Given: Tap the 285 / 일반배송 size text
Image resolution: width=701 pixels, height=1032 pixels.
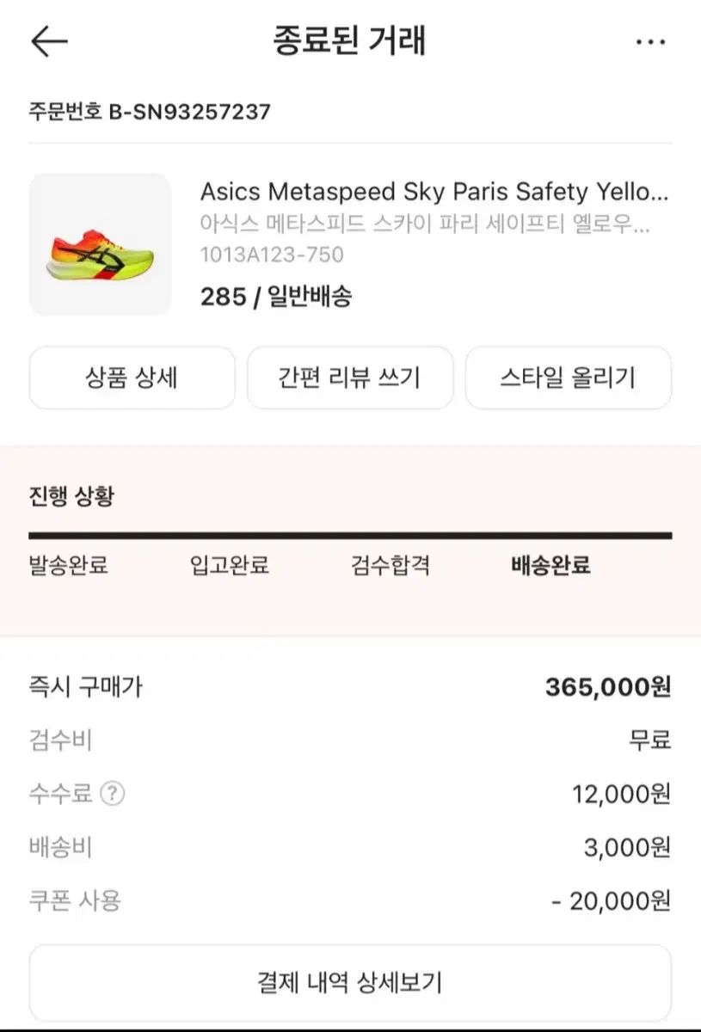Looking at the screenshot, I should (x=276, y=297).
